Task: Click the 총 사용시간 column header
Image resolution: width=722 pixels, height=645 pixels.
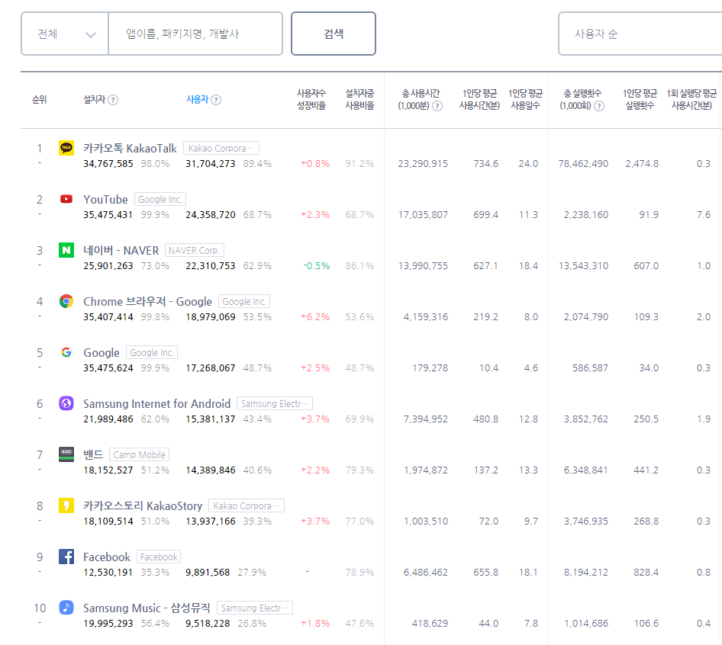Action: pos(421,99)
